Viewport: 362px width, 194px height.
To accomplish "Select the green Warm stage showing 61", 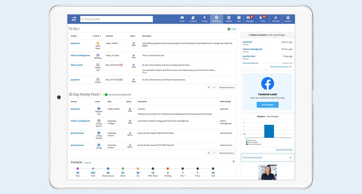I will point(123,172).
